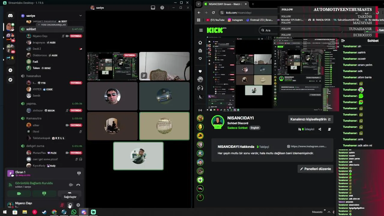Open the Kick hamburger menu

[x=201, y=30]
